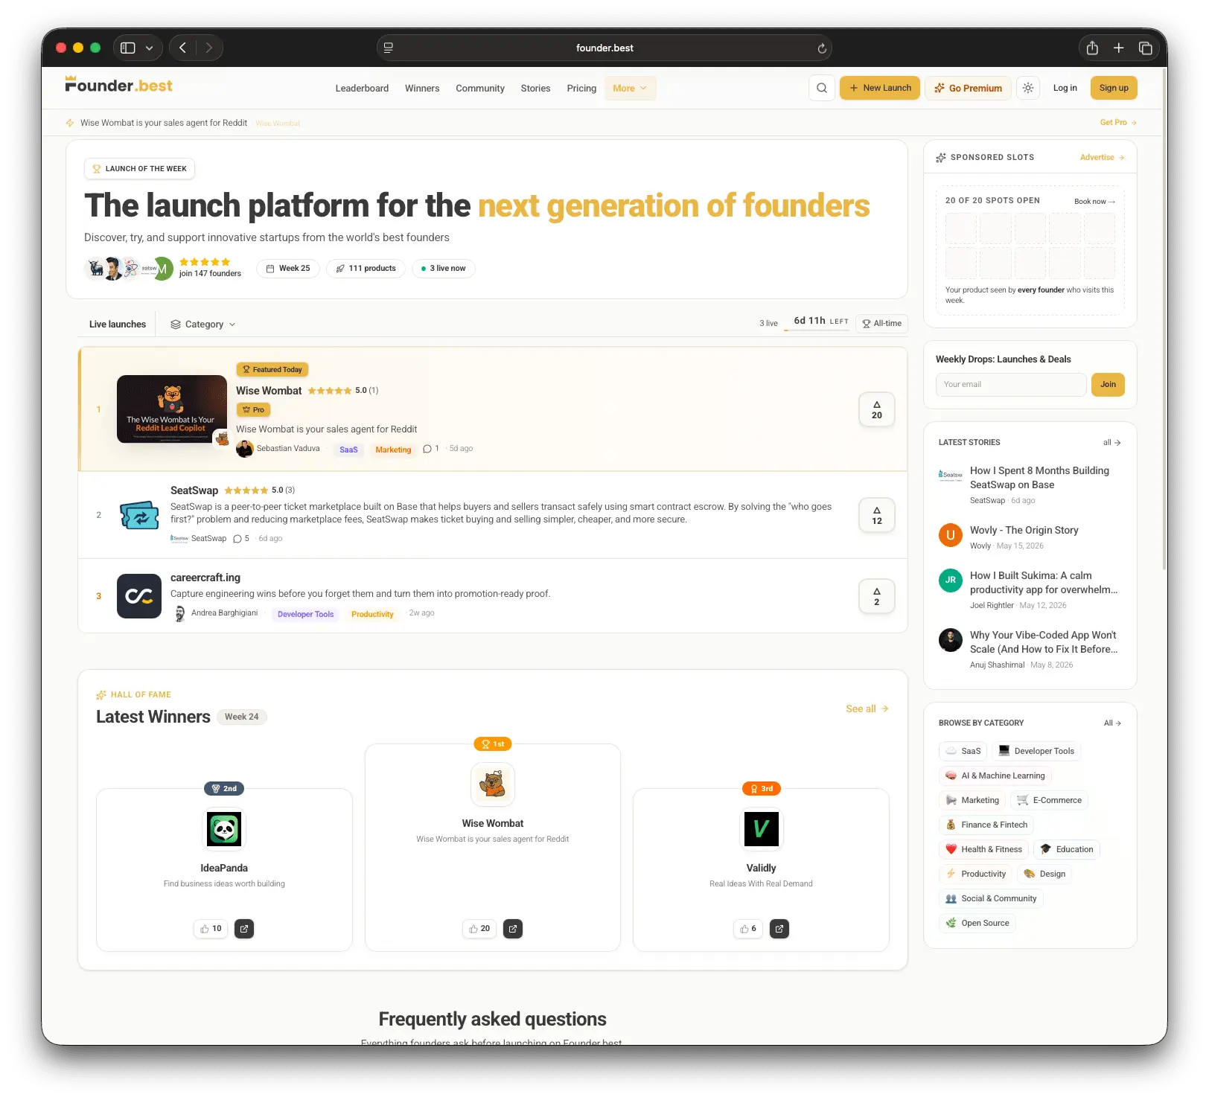The height and width of the screenshot is (1100, 1209).
Task: Select the AI & Machine Learning category
Action: coord(995,776)
